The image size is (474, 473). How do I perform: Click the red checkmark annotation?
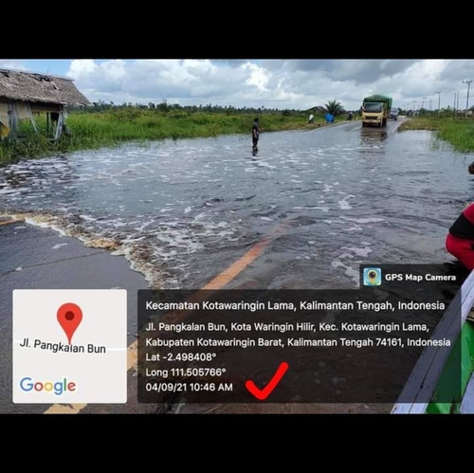coord(267,381)
